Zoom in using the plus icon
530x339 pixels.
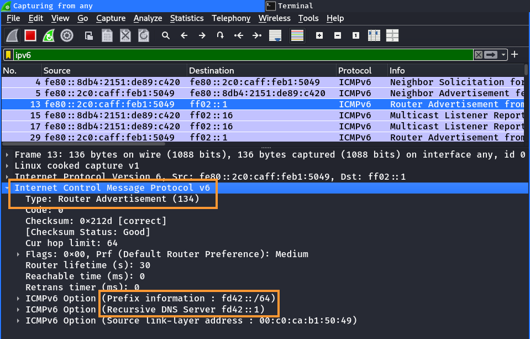click(319, 36)
